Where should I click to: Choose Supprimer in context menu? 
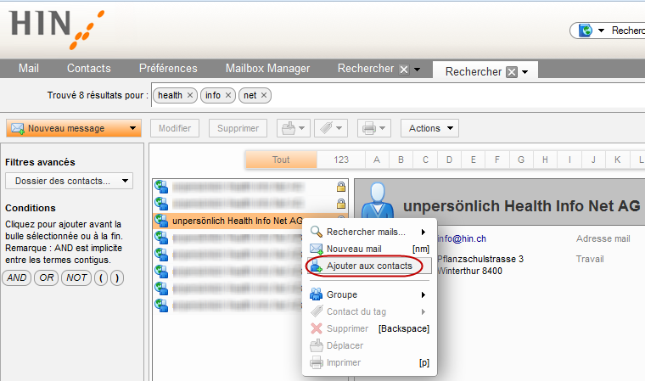pos(369,328)
